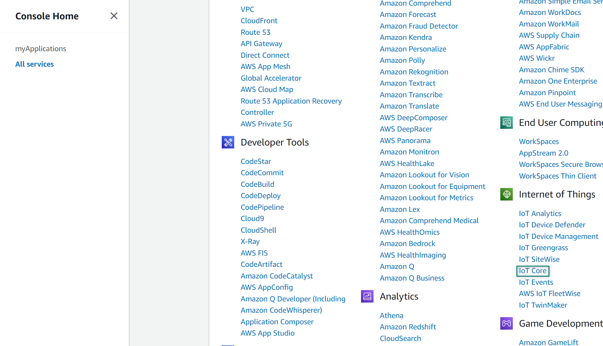This screenshot has height=346, width=603.
Task: Open the CodePipeline service
Action: pyautogui.click(x=262, y=207)
